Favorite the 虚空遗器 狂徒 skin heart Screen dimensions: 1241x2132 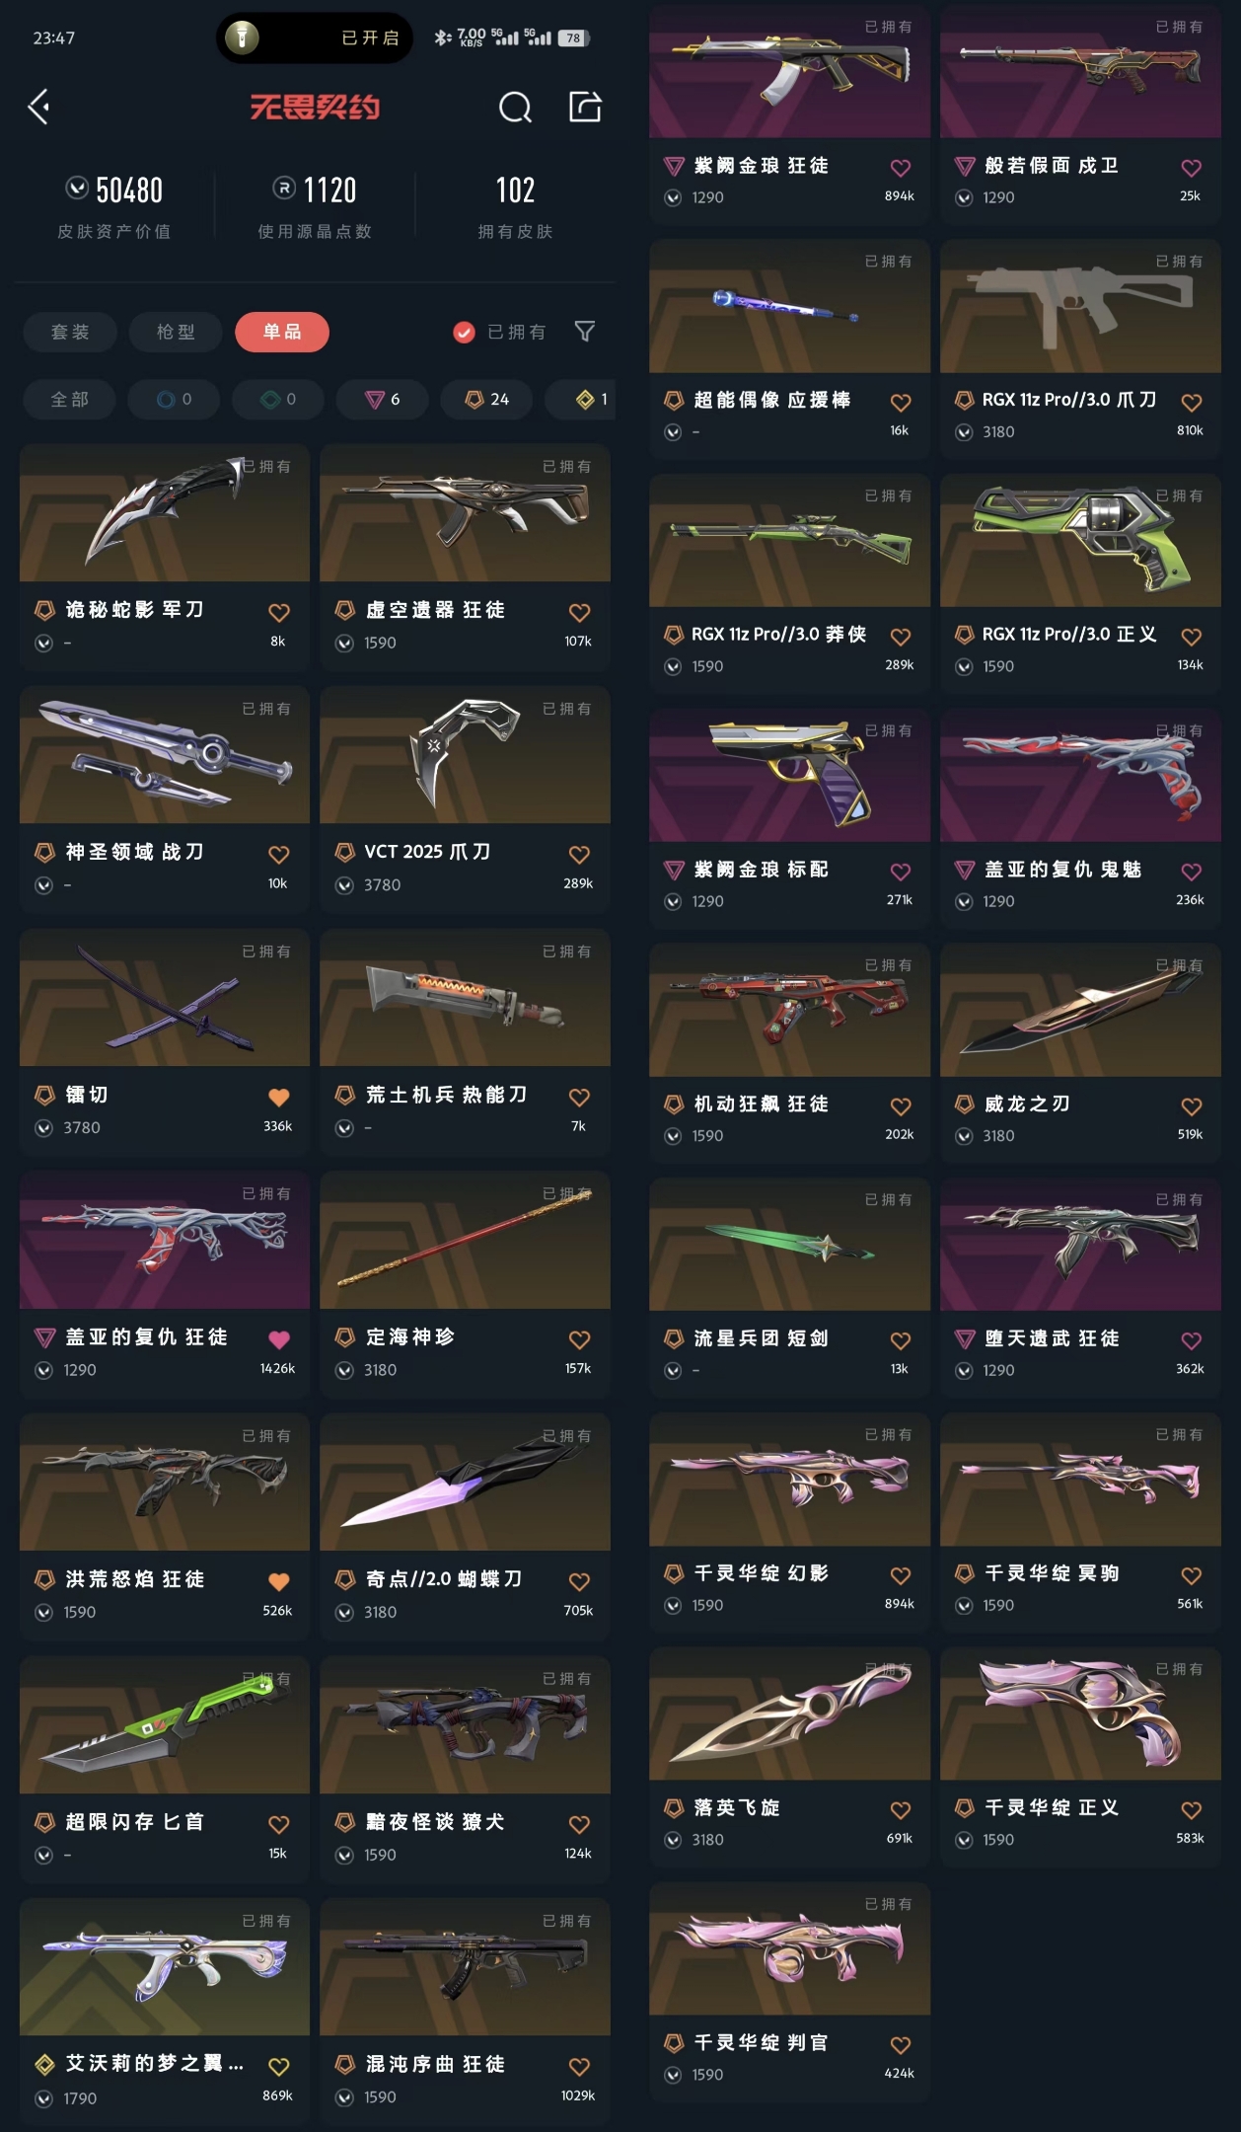pyautogui.click(x=579, y=612)
